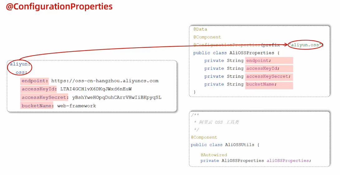The image size is (340, 175).
Task: Click the highlighted endpoint key in YAML
Action: (x=35, y=81)
